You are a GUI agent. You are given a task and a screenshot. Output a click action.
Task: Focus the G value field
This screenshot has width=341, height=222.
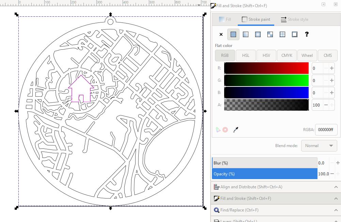(317, 80)
